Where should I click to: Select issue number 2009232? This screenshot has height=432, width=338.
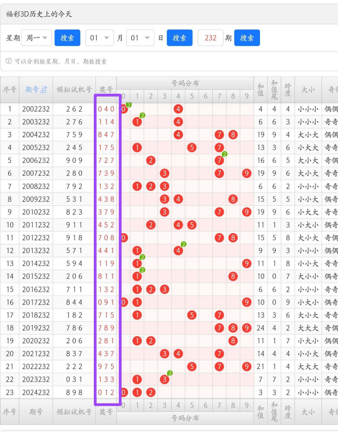pos(36,199)
